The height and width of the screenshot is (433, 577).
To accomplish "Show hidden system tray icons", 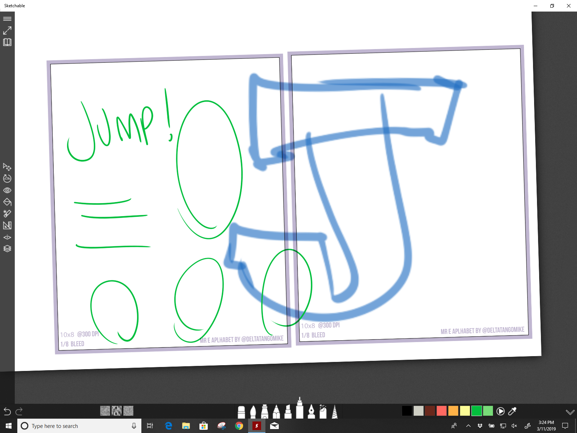I will coord(468,426).
